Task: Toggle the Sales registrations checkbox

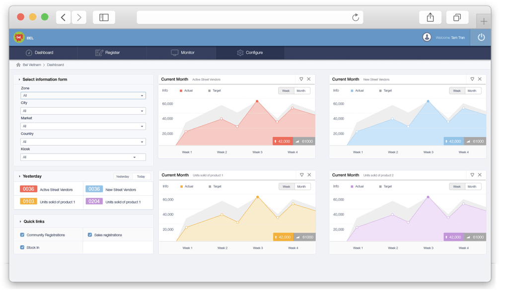Action: coord(90,235)
